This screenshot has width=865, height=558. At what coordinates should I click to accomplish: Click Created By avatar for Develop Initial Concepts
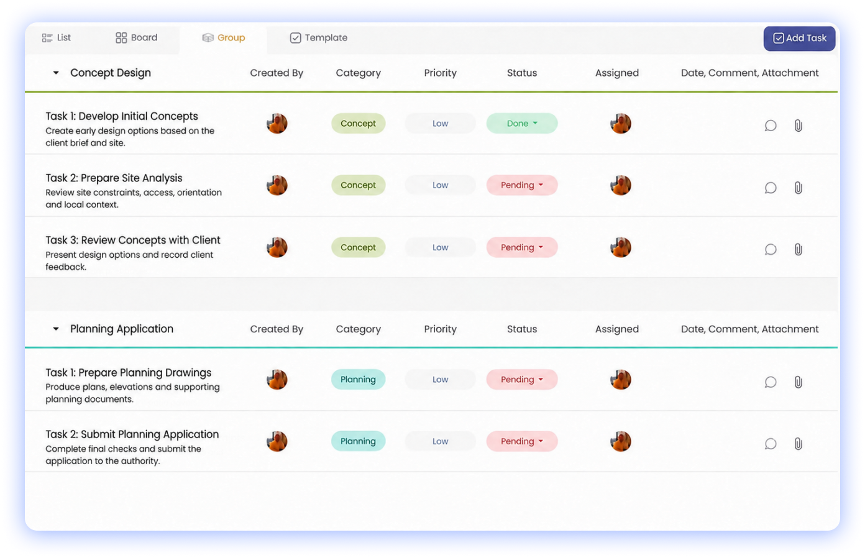(277, 123)
